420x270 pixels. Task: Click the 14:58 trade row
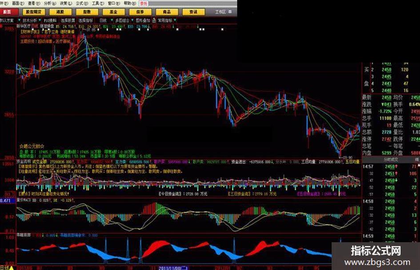391,201
